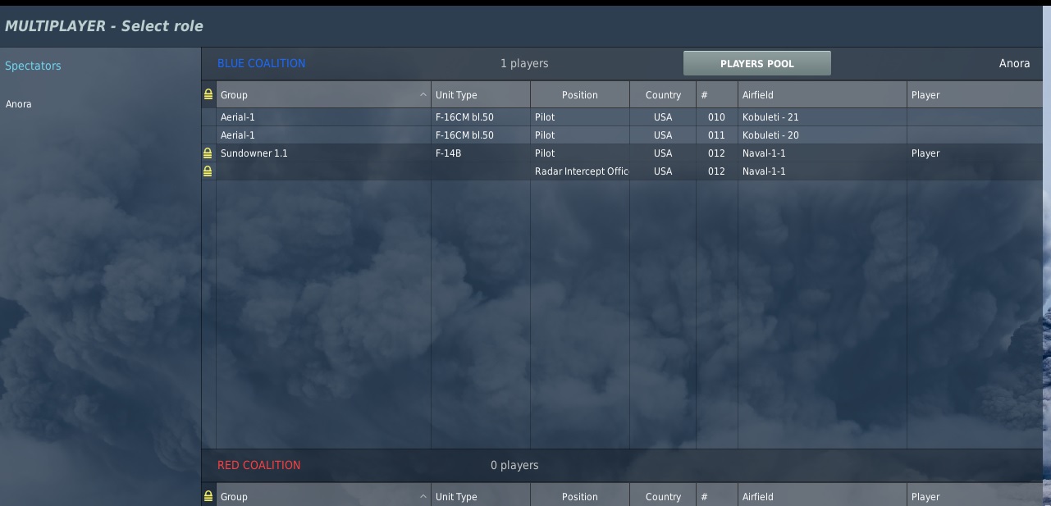The width and height of the screenshot is (1051, 506).
Task: Click lock icon in Red Coalition header row
Action: click(208, 496)
